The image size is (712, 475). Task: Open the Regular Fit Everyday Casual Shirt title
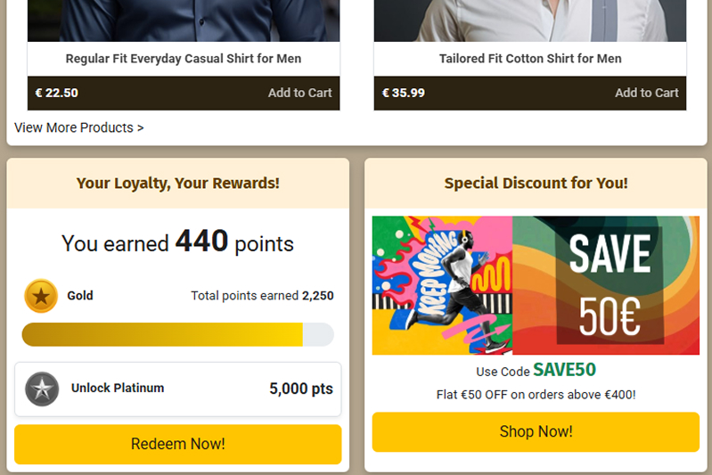pyautogui.click(x=184, y=59)
